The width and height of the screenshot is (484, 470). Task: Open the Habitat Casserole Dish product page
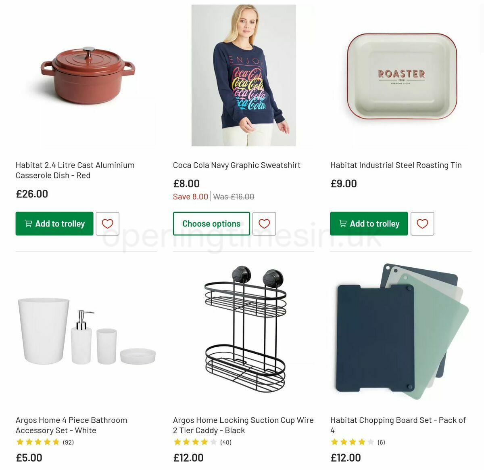click(75, 170)
